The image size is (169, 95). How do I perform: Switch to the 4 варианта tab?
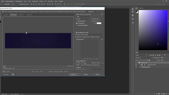click(29, 15)
